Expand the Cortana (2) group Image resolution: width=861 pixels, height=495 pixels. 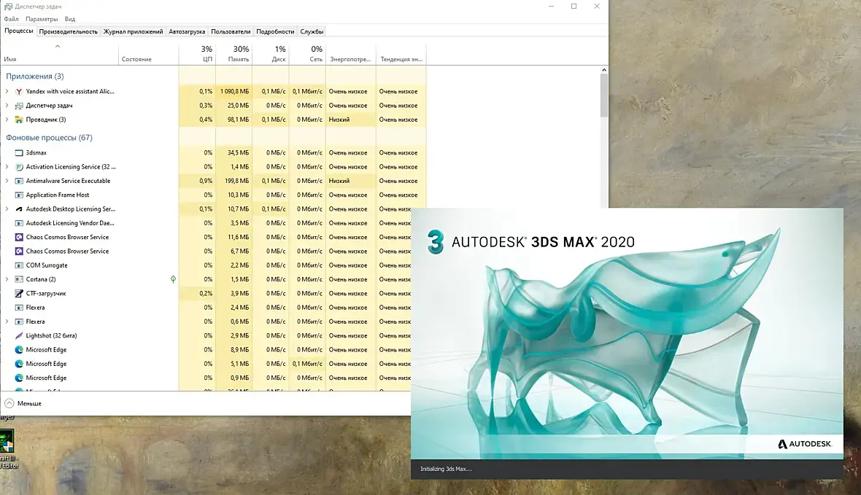pyautogui.click(x=7, y=279)
